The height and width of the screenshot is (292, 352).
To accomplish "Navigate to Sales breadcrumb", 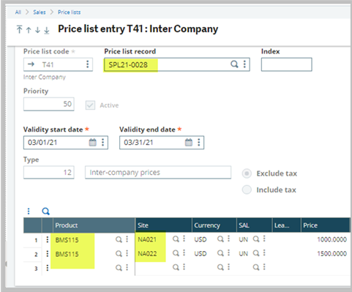I will pyautogui.click(x=40, y=12).
